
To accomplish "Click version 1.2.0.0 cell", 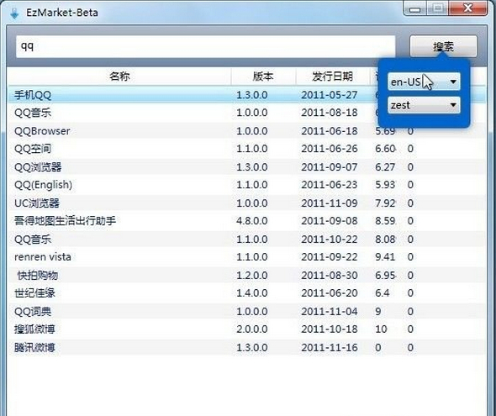I will click(252, 276).
